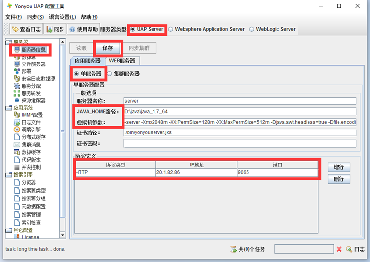This screenshot has height=262, width=370.
Task: Click the 查看日志 toolbar icon
Action: [15, 29]
